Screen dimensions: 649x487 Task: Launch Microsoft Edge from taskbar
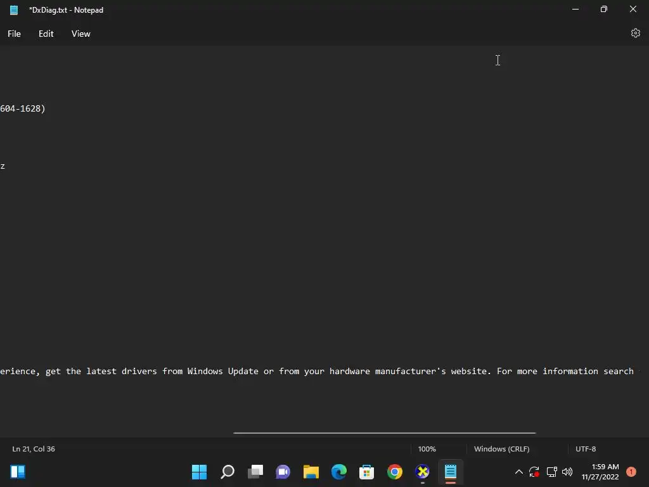[x=339, y=472]
